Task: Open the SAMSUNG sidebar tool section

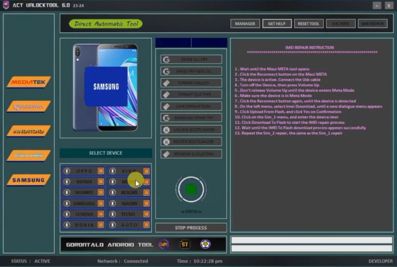Action: (28, 180)
